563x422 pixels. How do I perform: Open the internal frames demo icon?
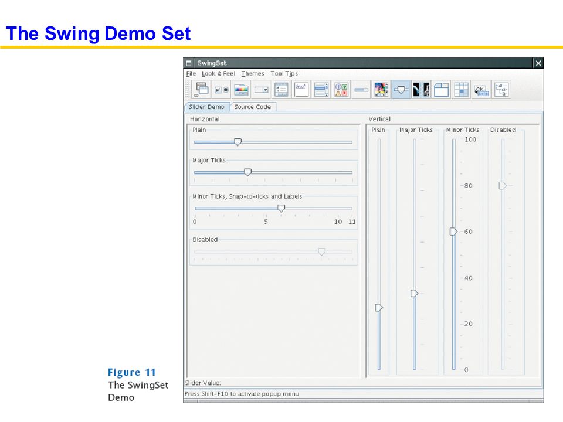click(x=201, y=89)
